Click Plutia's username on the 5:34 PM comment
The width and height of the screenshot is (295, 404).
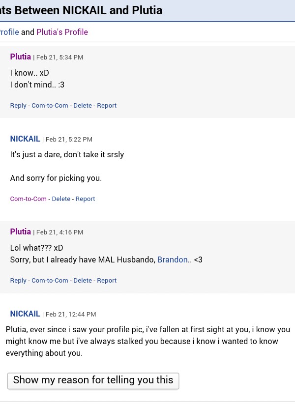click(21, 57)
